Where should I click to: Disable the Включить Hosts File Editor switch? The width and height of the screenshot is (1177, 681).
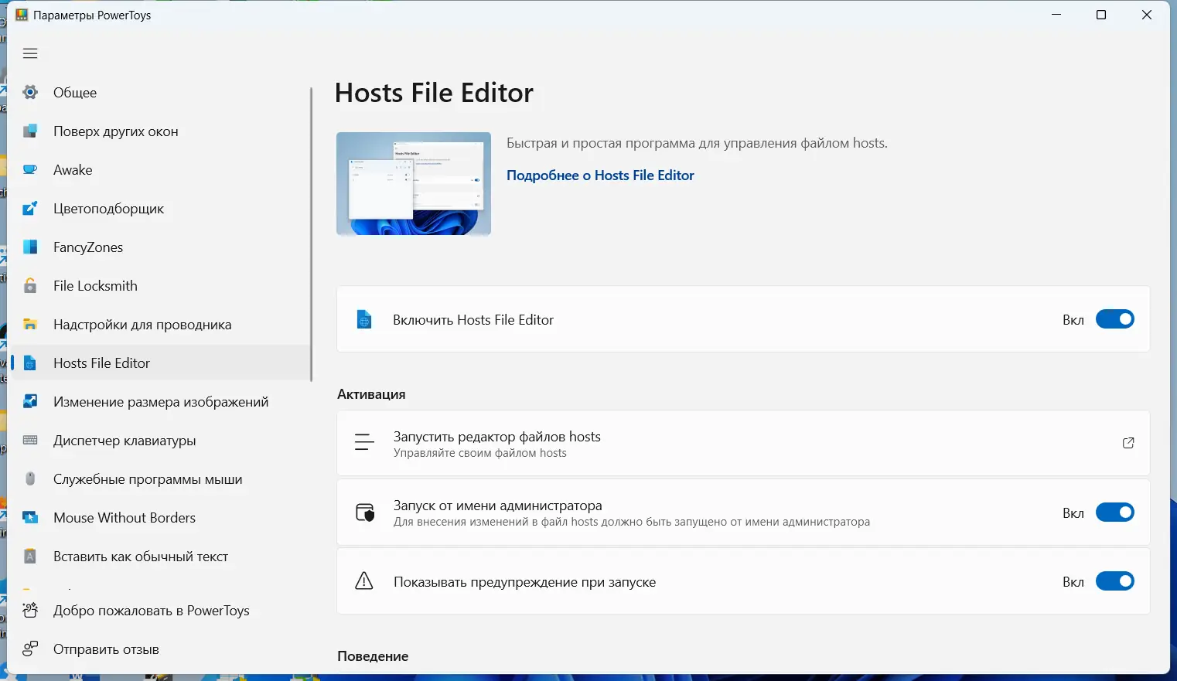pos(1115,319)
